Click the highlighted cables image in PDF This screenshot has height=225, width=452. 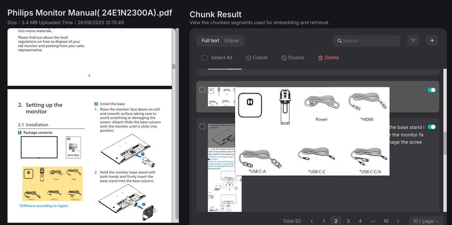[52, 184]
